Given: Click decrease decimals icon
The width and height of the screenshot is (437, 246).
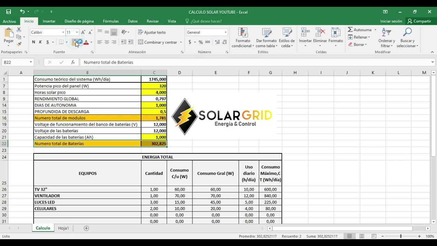Looking at the screenshot, I should (x=225, y=42).
